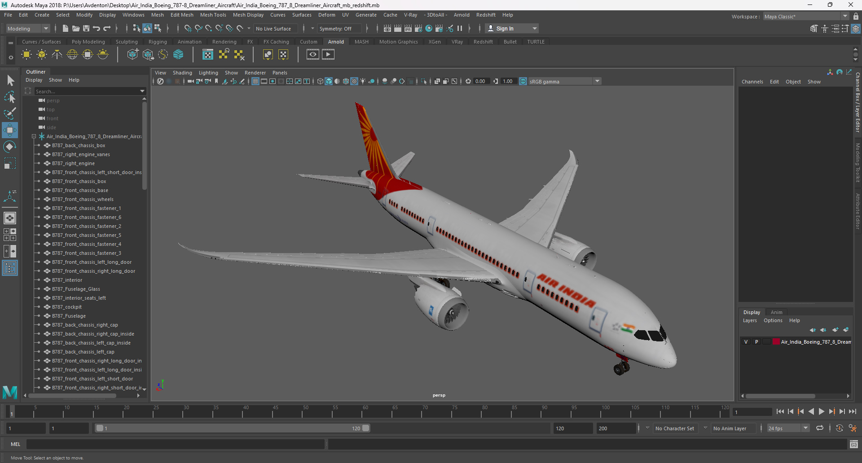This screenshot has width=862, height=463.
Task: Click frame 60 on the time slider
Action: pos(365,411)
